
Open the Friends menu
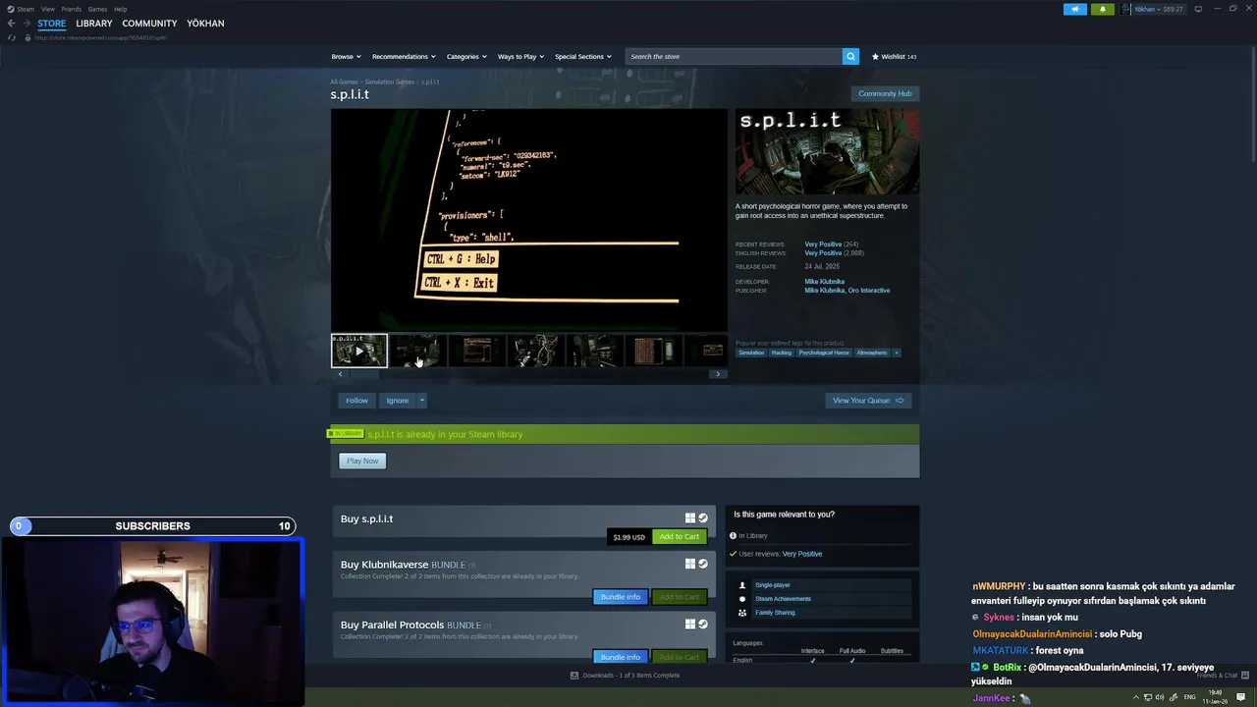72,9
